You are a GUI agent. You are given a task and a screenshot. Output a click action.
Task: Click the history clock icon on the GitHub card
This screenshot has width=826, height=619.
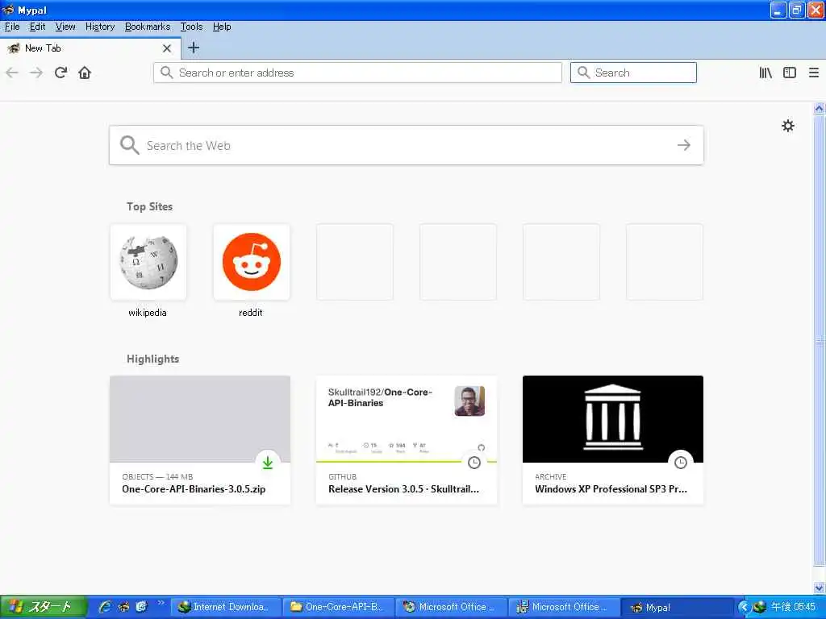474,463
